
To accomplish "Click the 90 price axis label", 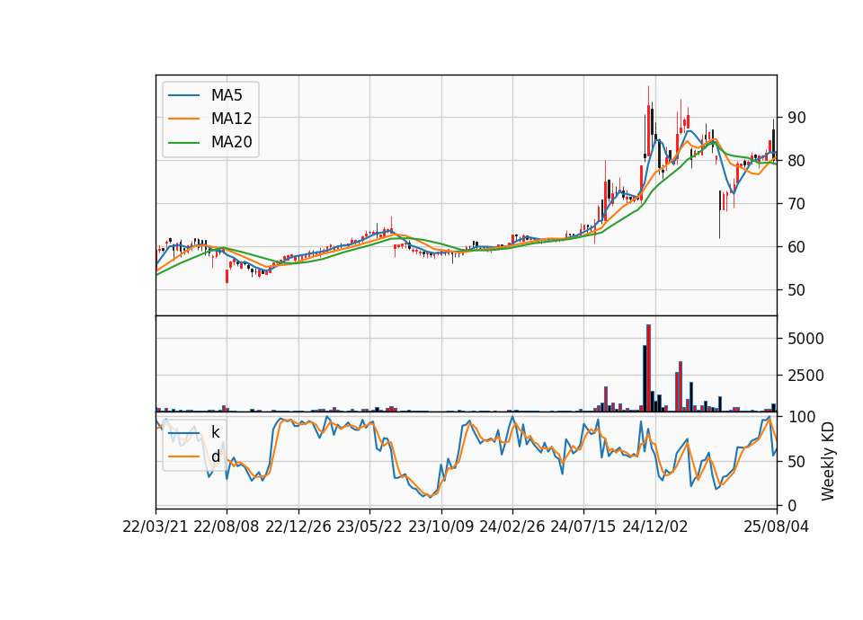I will pyautogui.click(x=796, y=118).
